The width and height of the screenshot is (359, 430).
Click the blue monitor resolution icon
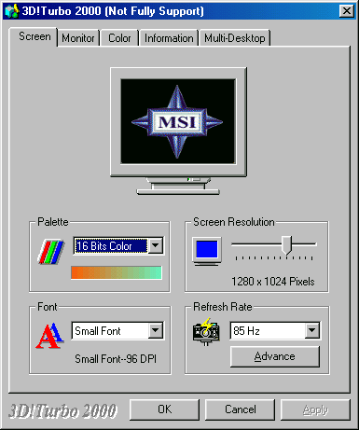207,251
